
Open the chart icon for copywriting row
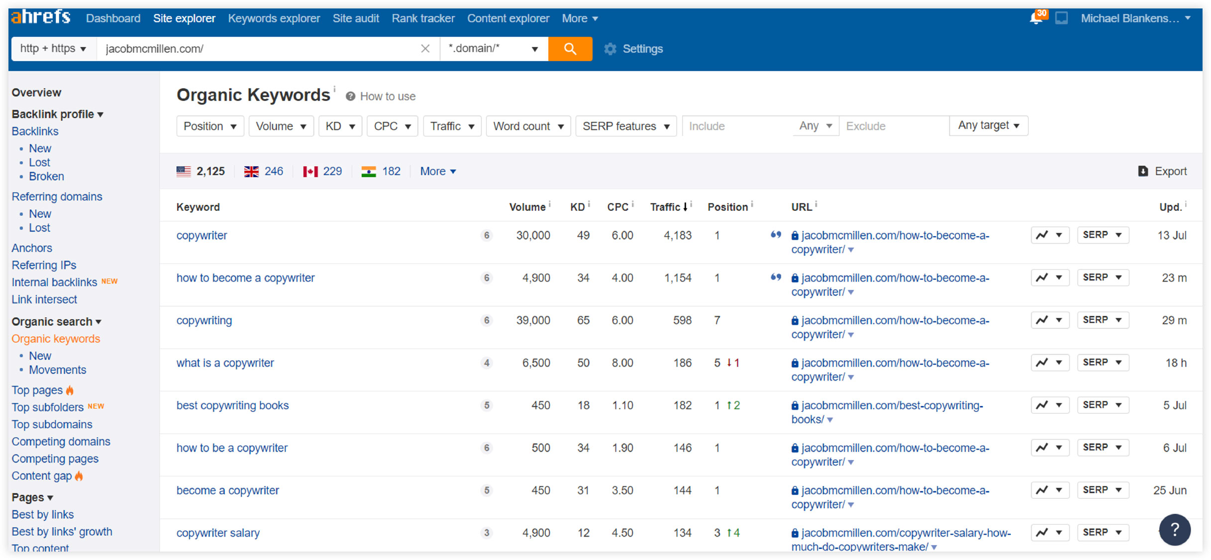tap(1050, 320)
